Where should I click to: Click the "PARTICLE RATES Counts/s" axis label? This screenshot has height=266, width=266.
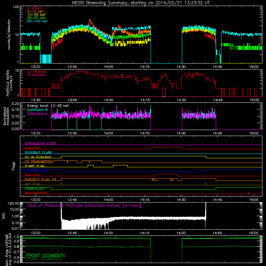click(x=9, y=83)
